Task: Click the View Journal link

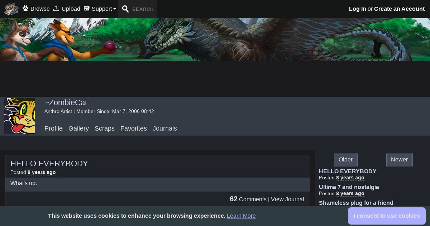Action: pyautogui.click(x=287, y=199)
